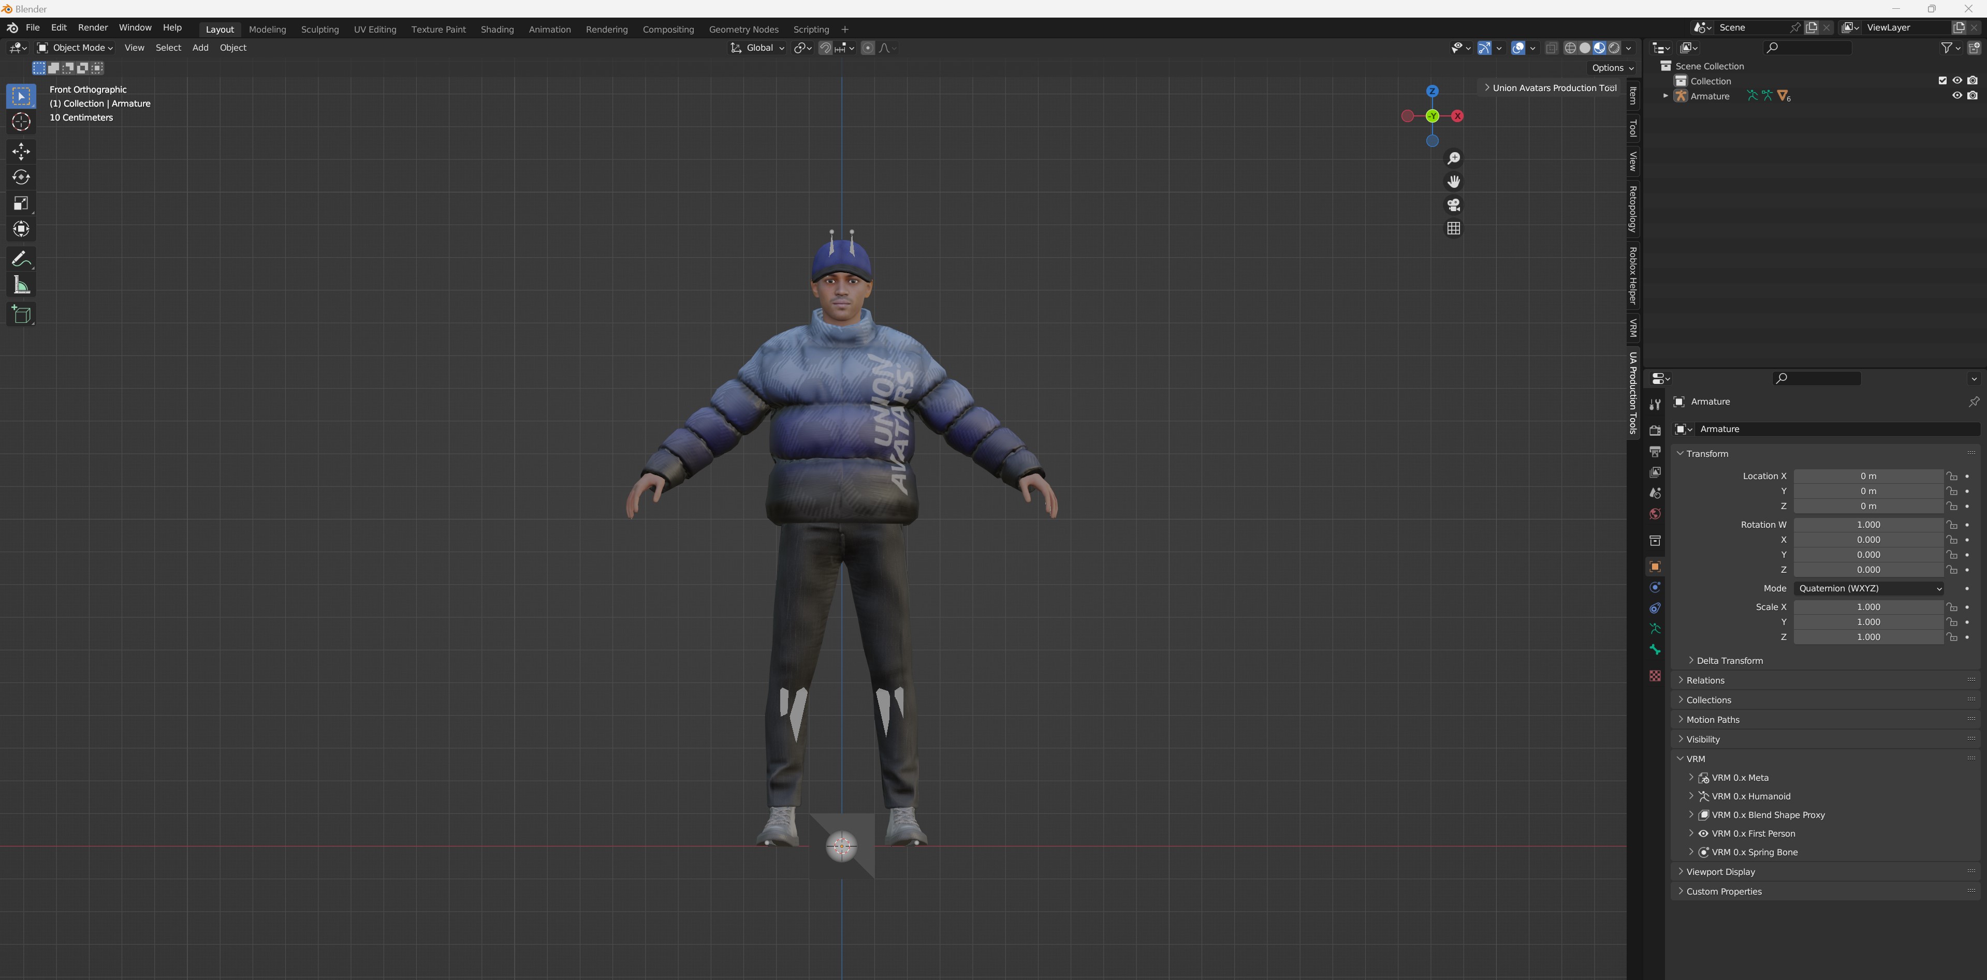Open rotation Mode Quaternion dropdown
Viewport: 1987px width, 980px height.
[x=1868, y=588]
